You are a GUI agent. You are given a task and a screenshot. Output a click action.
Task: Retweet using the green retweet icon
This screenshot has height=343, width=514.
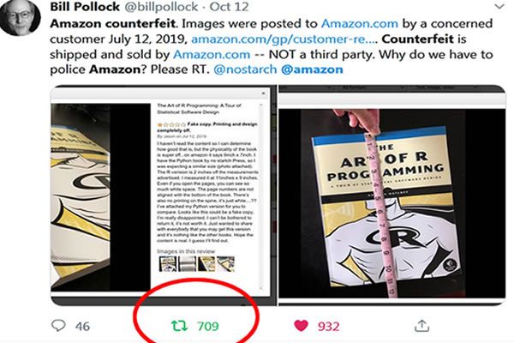point(179,326)
